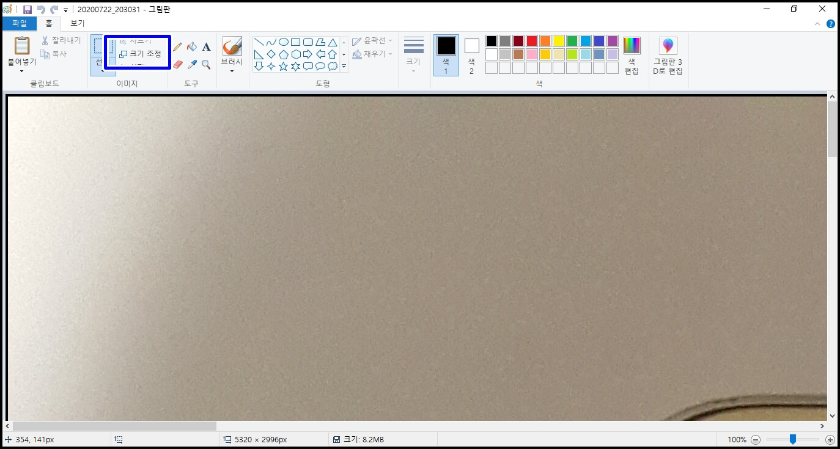Open 색 편집 edit colors
Viewport: 840px width, 449px height.
[x=632, y=55]
